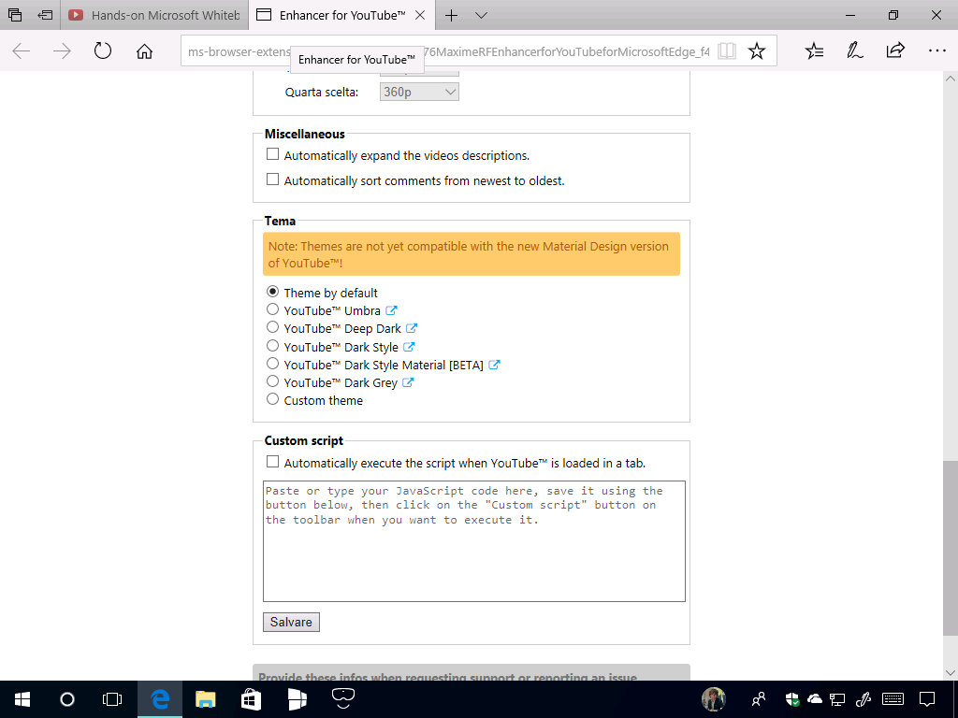958x718 pixels.
Task: Open People icon in taskbar
Action: 759,699
